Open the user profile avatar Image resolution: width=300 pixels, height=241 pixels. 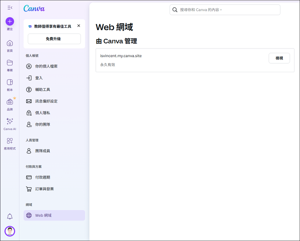[10, 231]
